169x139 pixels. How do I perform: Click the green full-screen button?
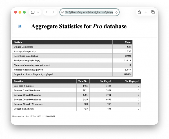point(24,12)
